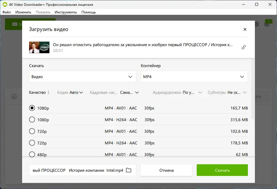Open the Контейнер dropdown showing MP4
Image resolution: width=277 pixels, height=189 pixels.
pos(194,76)
